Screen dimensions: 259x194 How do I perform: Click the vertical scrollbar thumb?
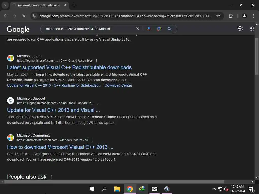point(257,56)
